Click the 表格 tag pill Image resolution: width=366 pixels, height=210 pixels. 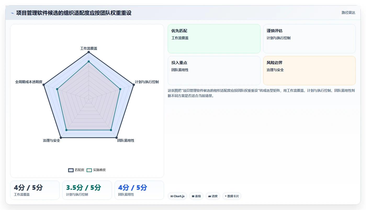click(196, 196)
